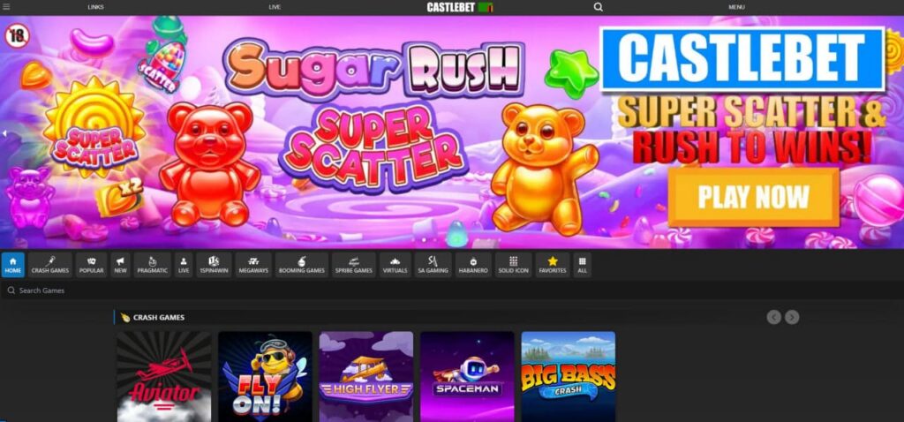The image size is (904, 422).
Task: Open the FAVORITES star tab
Action: 553,265
